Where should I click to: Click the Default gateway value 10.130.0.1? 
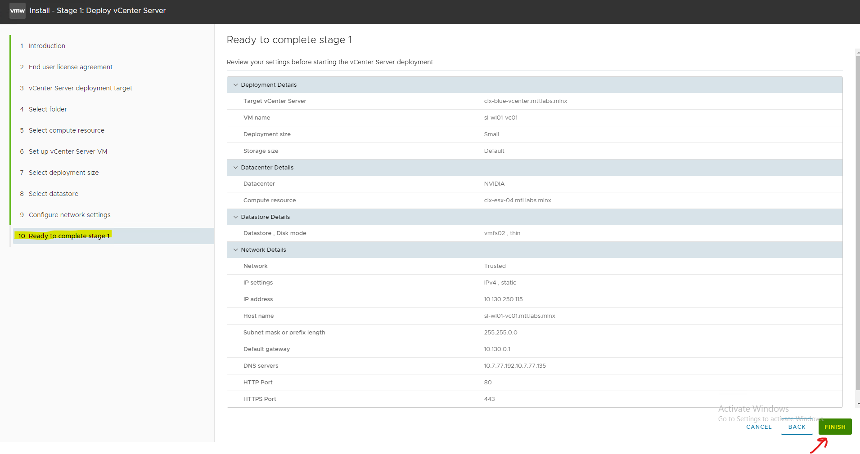497,349
